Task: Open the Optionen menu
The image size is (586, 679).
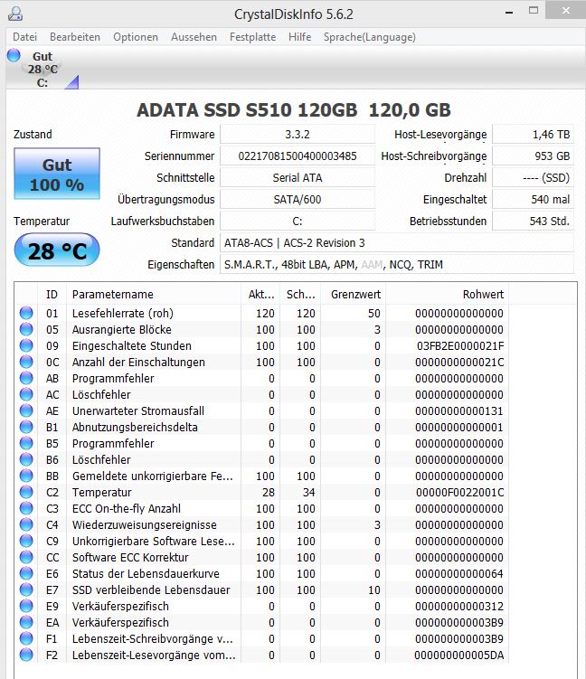Action: (136, 37)
